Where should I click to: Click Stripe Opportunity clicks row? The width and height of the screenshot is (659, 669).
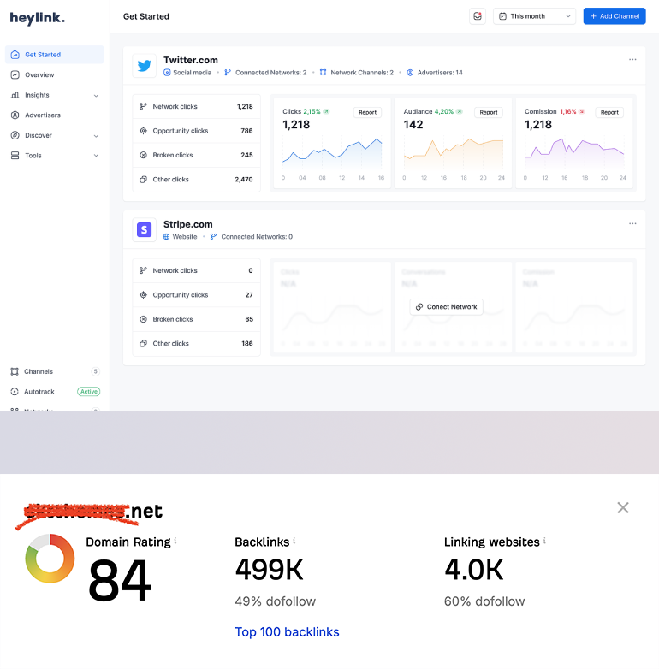pyautogui.click(x=196, y=295)
